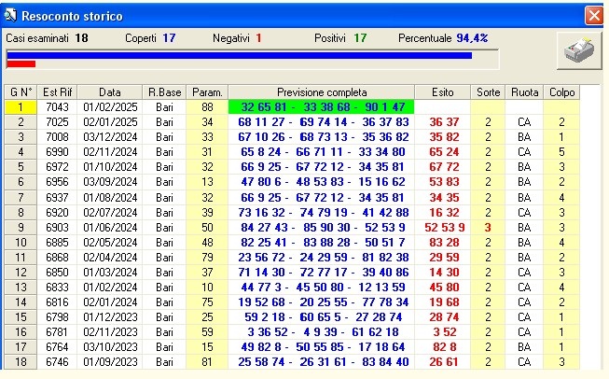The height and width of the screenshot is (379, 609).
Task: Select the green highlighted forecast in row 1
Action: pos(322,107)
